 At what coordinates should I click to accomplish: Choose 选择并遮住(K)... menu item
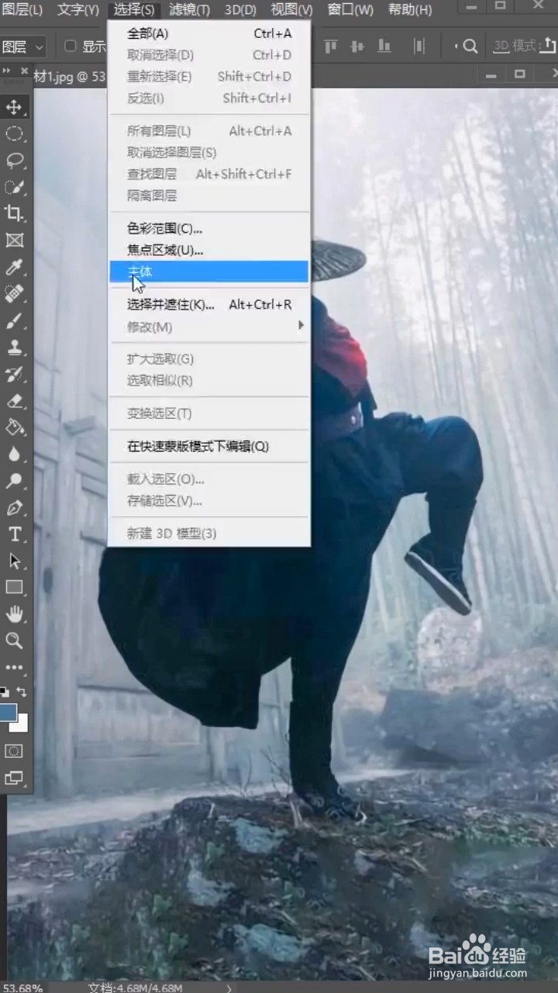(208, 305)
